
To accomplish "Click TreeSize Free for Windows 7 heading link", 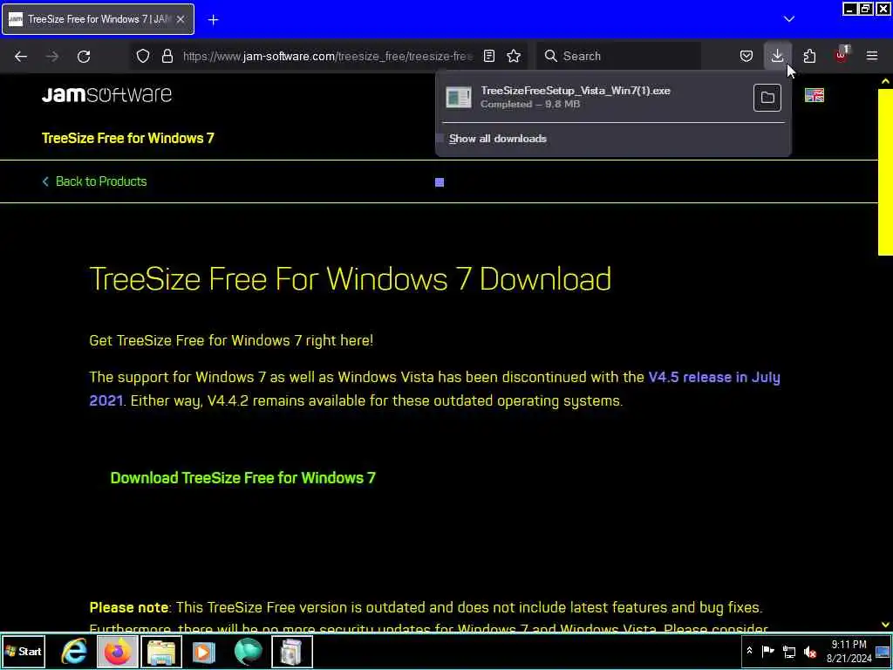I will (x=128, y=138).
